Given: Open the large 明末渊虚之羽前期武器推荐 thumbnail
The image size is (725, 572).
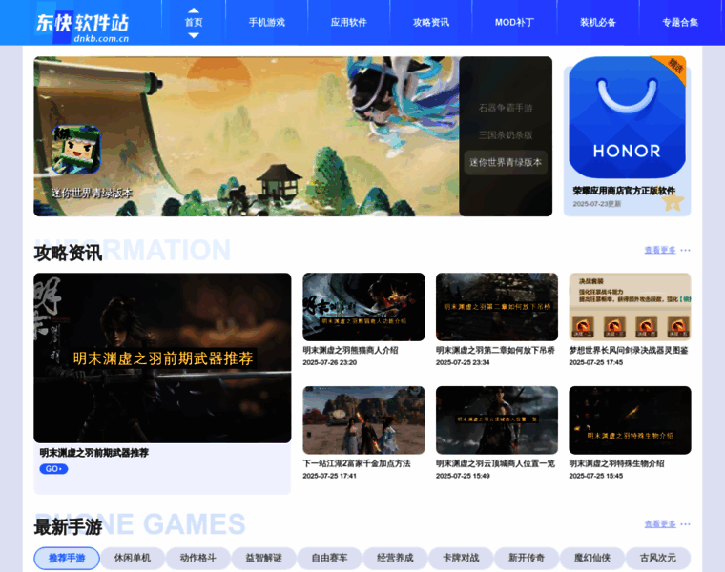Looking at the screenshot, I should [162, 357].
